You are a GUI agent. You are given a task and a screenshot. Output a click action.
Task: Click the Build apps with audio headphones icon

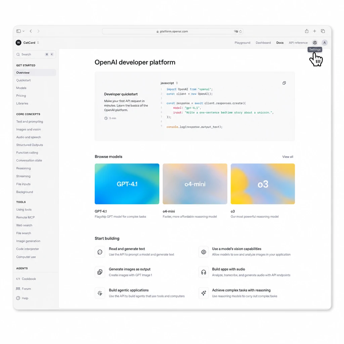tap(204, 272)
